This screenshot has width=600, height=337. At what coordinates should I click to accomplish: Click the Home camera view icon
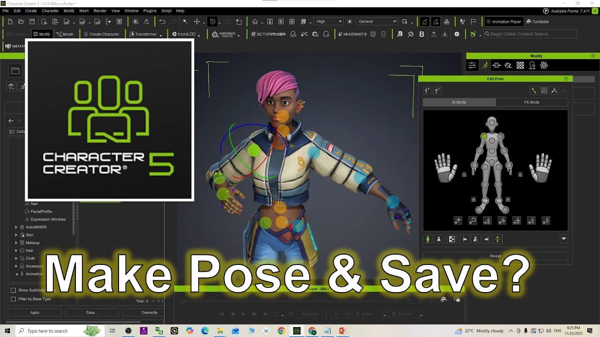[255, 22]
